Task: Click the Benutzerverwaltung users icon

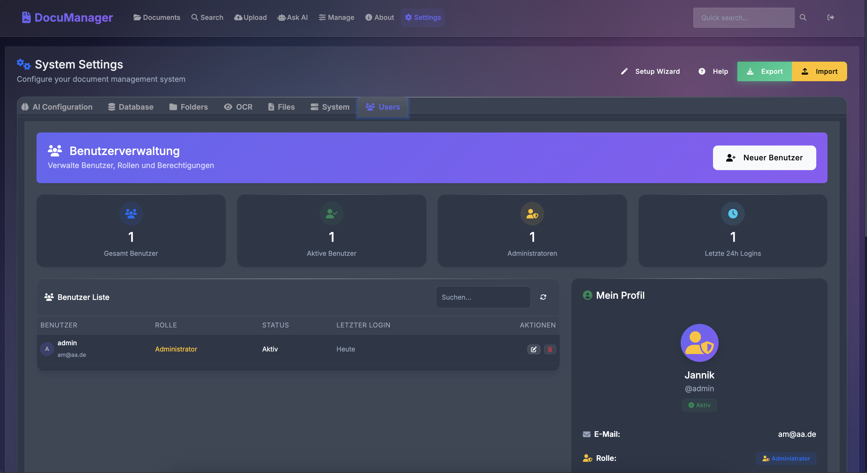Action: point(55,151)
